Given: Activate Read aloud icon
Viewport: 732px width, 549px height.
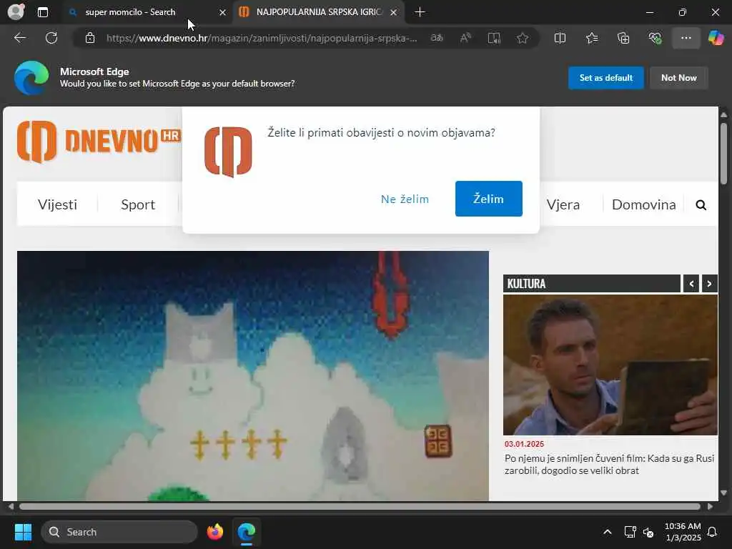Looking at the screenshot, I should [x=465, y=38].
